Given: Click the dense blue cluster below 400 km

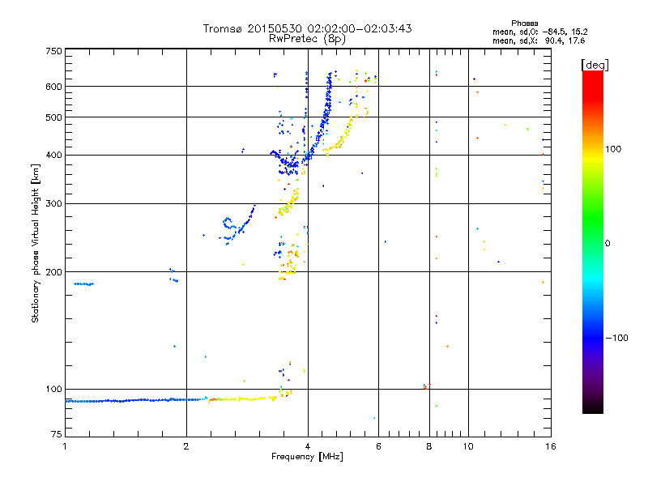Looking at the screenshot, I should coord(288,164).
